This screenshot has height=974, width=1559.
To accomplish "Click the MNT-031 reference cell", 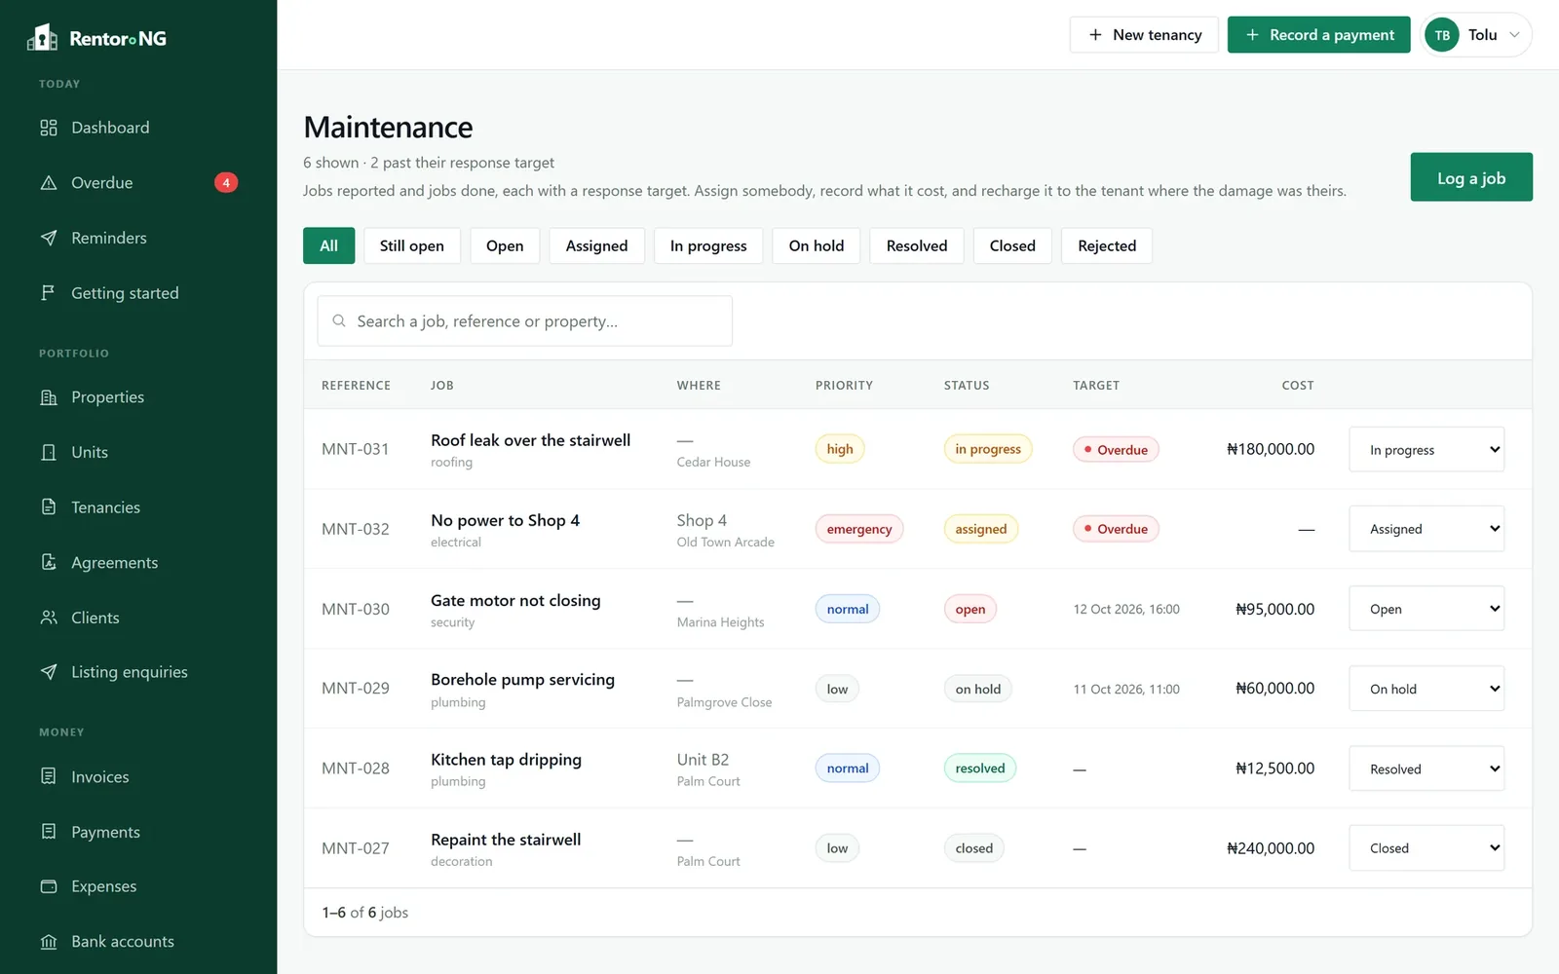I will coord(356,449).
